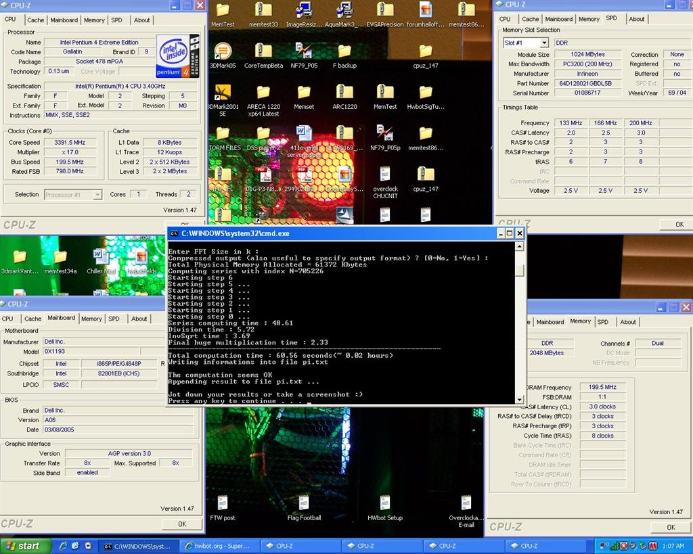The height and width of the screenshot is (554, 693).
Task: Click the Windows start button
Action: (x=26, y=546)
